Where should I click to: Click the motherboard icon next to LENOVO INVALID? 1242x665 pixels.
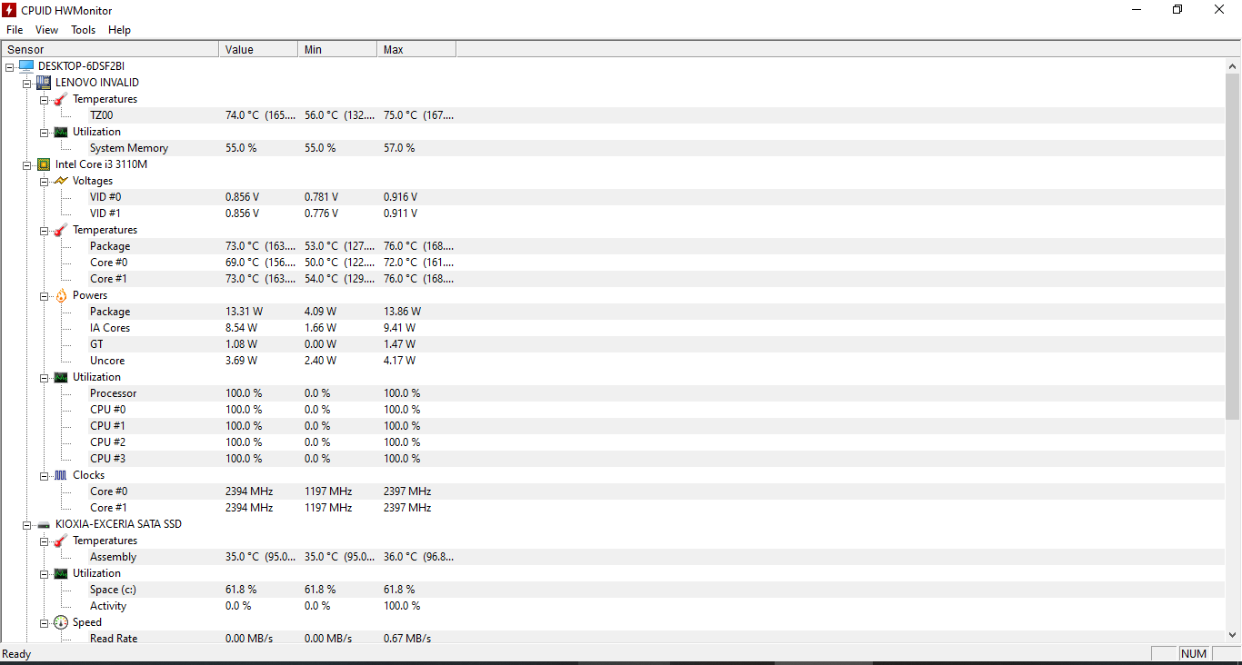(43, 83)
